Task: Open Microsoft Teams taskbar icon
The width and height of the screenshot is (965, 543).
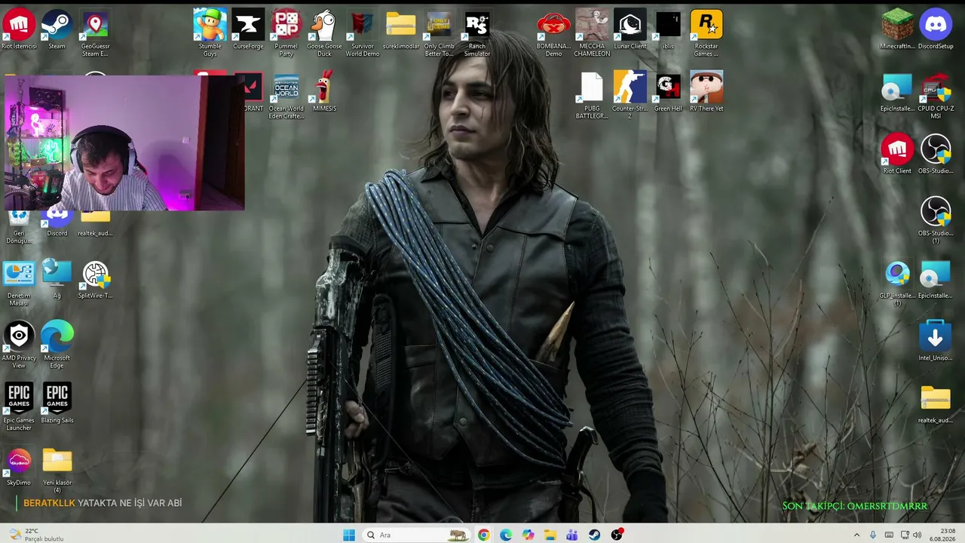Action: click(572, 535)
